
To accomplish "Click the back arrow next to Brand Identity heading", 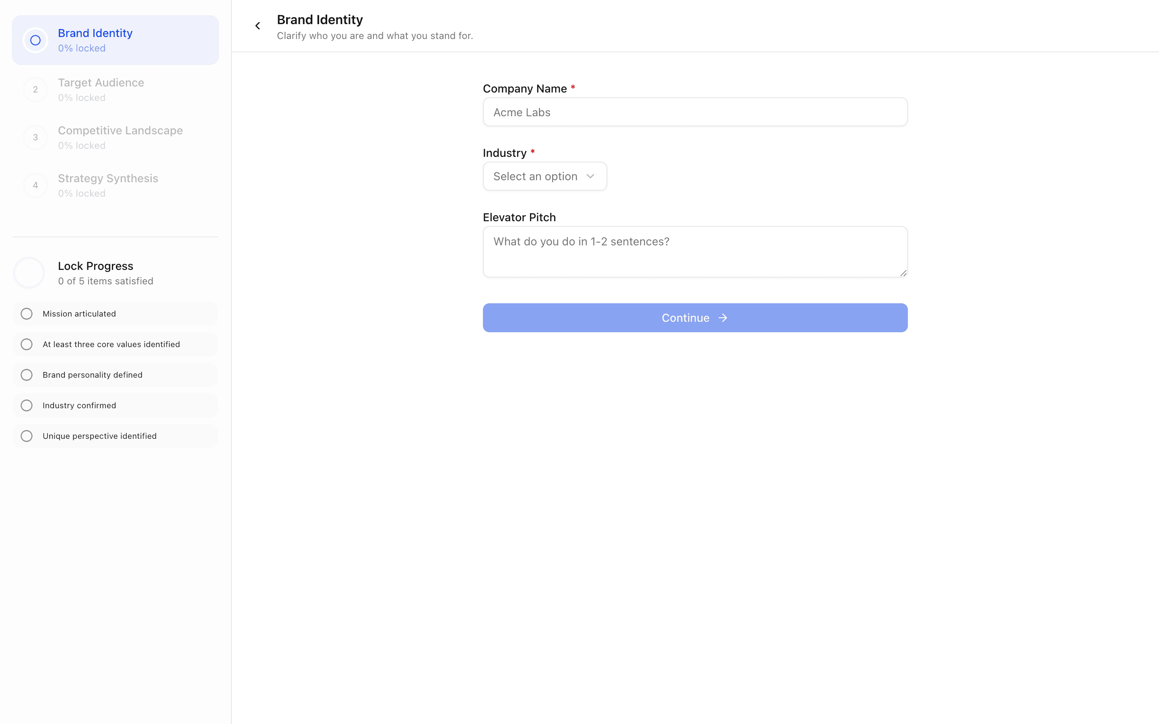I will pos(258,25).
